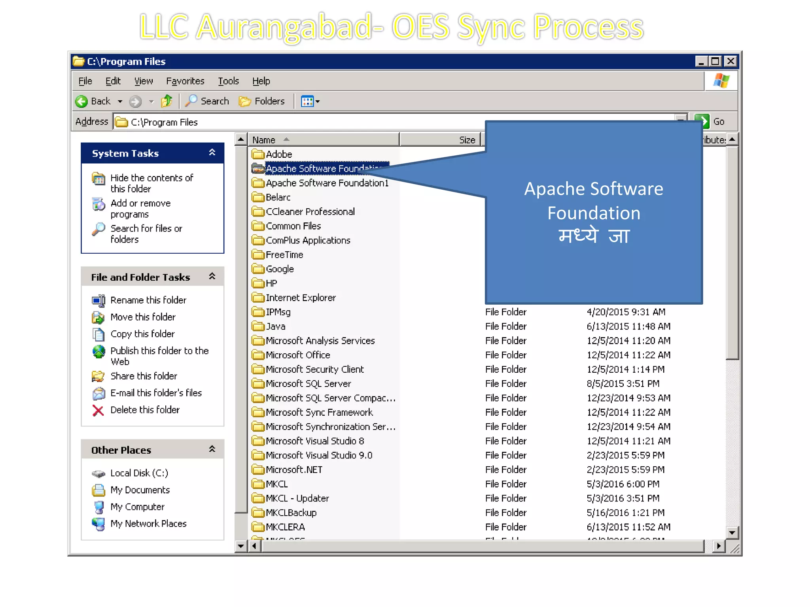Screen dimensions: 810x607
Task: Click the task pane scroll down arrow
Action: [x=241, y=546]
